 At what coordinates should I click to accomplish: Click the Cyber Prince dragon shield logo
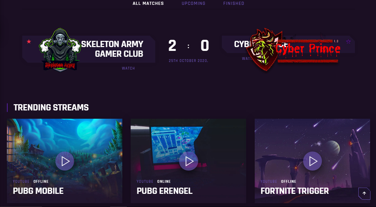click(264, 49)
